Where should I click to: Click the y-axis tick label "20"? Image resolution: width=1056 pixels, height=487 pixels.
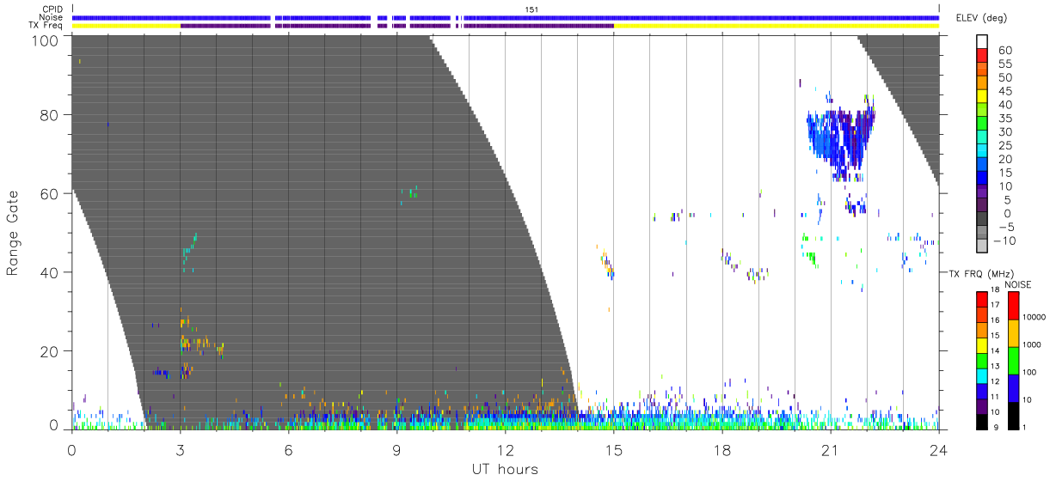point(51,351)
